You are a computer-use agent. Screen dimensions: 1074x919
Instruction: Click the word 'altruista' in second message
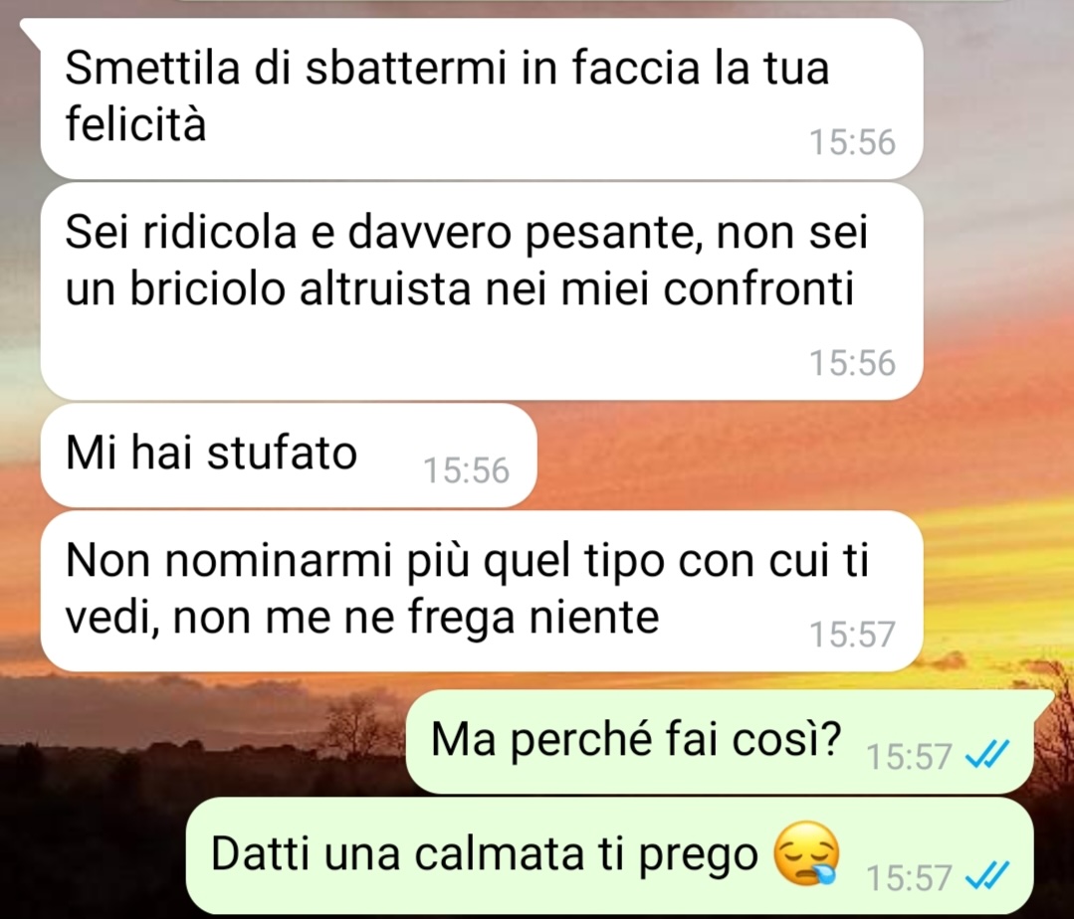pos(385,288)
